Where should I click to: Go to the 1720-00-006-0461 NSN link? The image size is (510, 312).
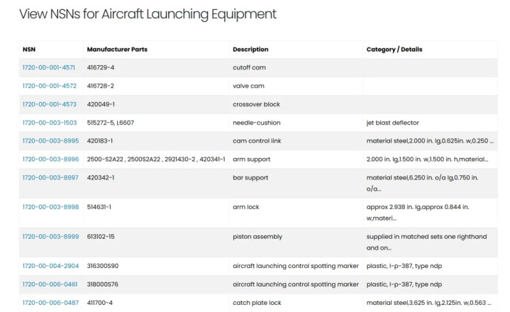coord(50,285)
